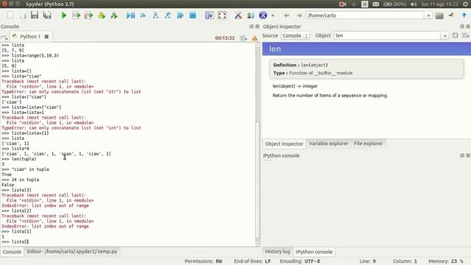Click the blue round X toolbar icon
The height and width of the screenshot is (265, 471).
tap(263, 15)
